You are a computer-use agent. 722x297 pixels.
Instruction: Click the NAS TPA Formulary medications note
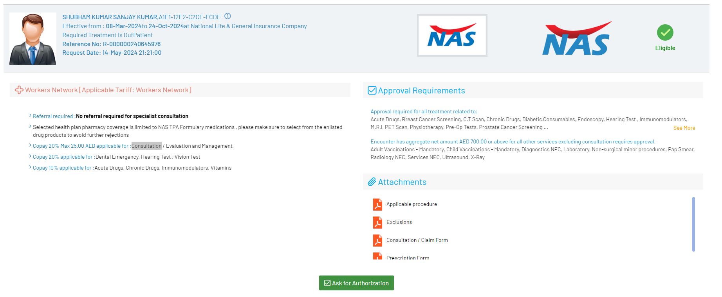188,131
